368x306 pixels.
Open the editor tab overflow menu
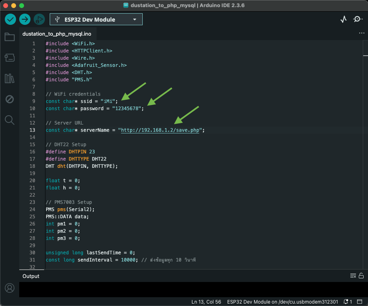361,34
